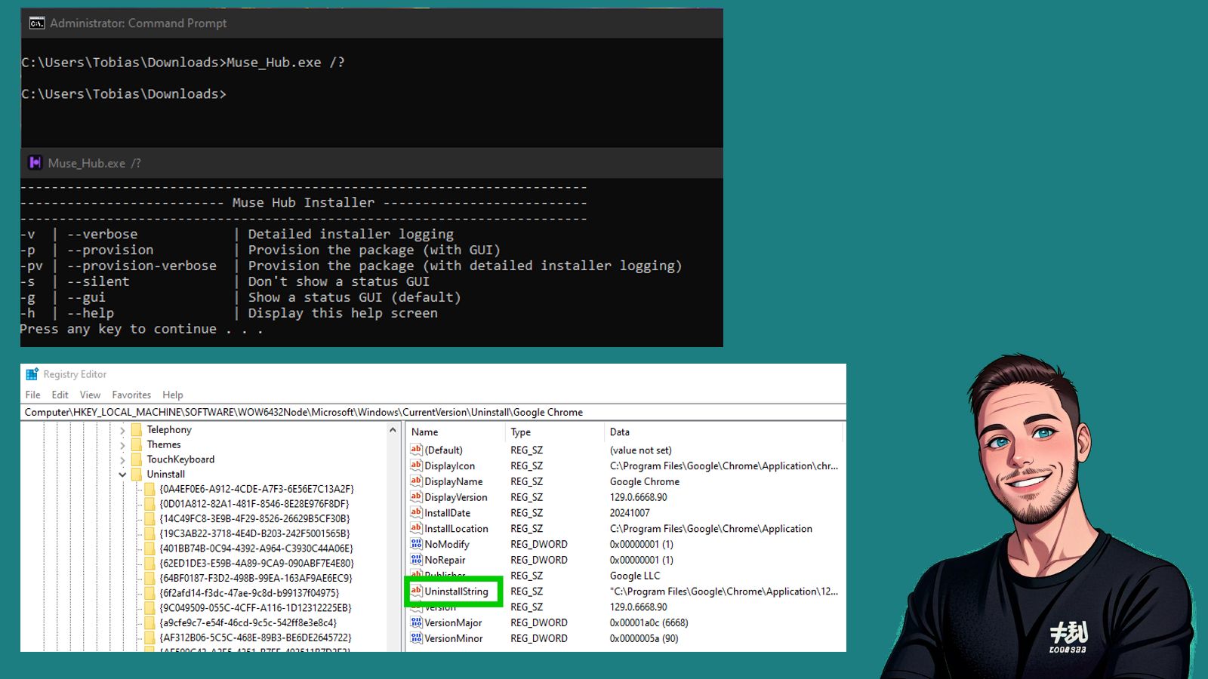Click the folder icon for {401BB74B-0C94-4392-A964-C3930C44A06E}

[149, 548]
